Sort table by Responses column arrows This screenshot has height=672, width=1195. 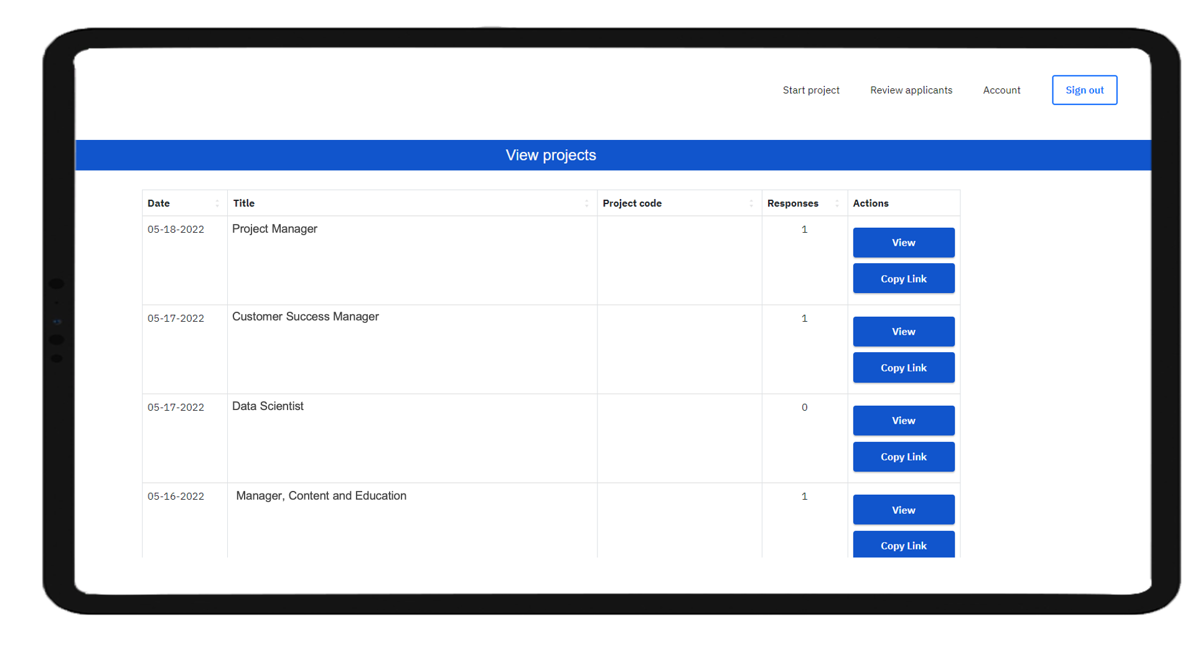pos(837,203)
